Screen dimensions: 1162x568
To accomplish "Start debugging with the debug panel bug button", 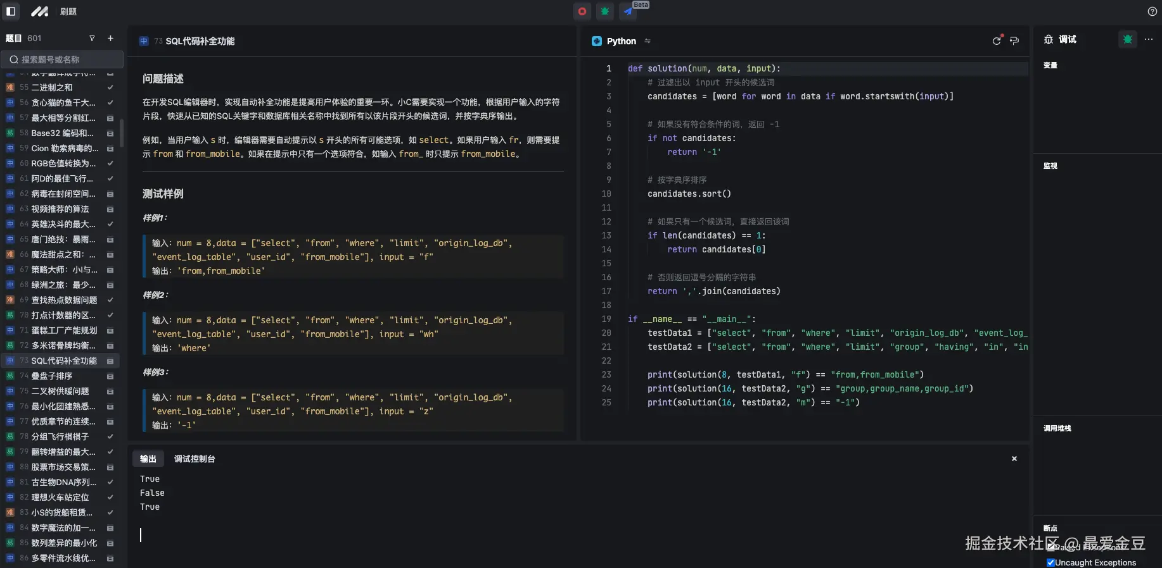I will tap(1127, 39).
